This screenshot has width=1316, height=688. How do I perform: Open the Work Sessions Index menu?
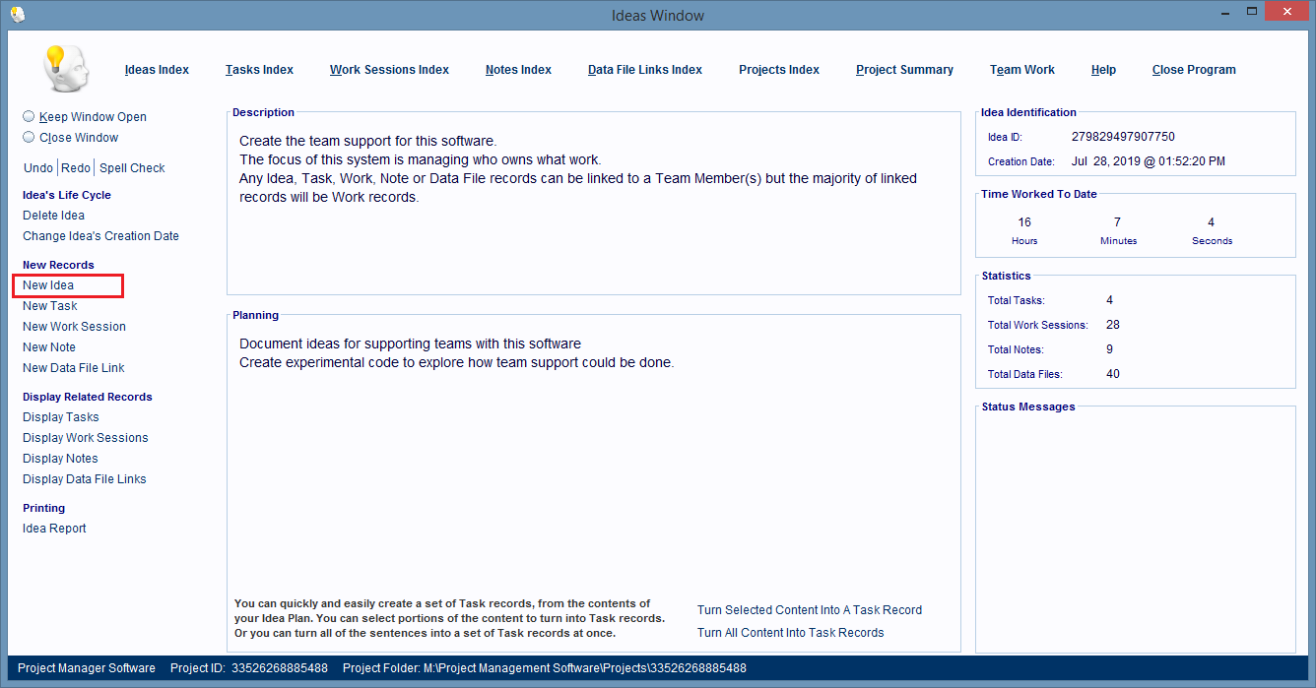tap(389, 70)
